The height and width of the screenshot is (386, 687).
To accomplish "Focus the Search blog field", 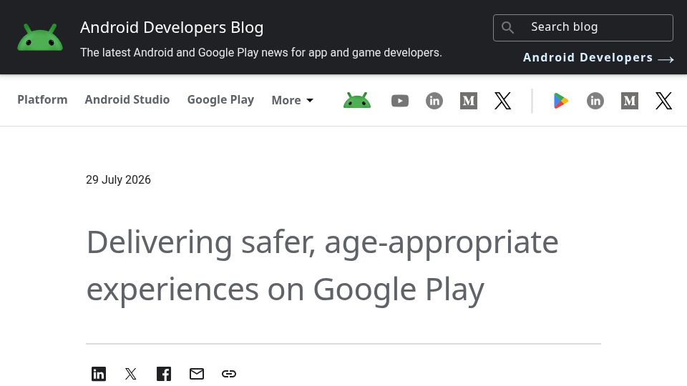I will [583, 28].
